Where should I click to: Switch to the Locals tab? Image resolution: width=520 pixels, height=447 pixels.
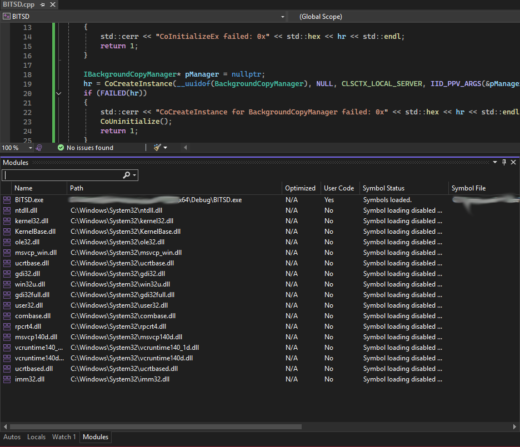coord(37,437)
